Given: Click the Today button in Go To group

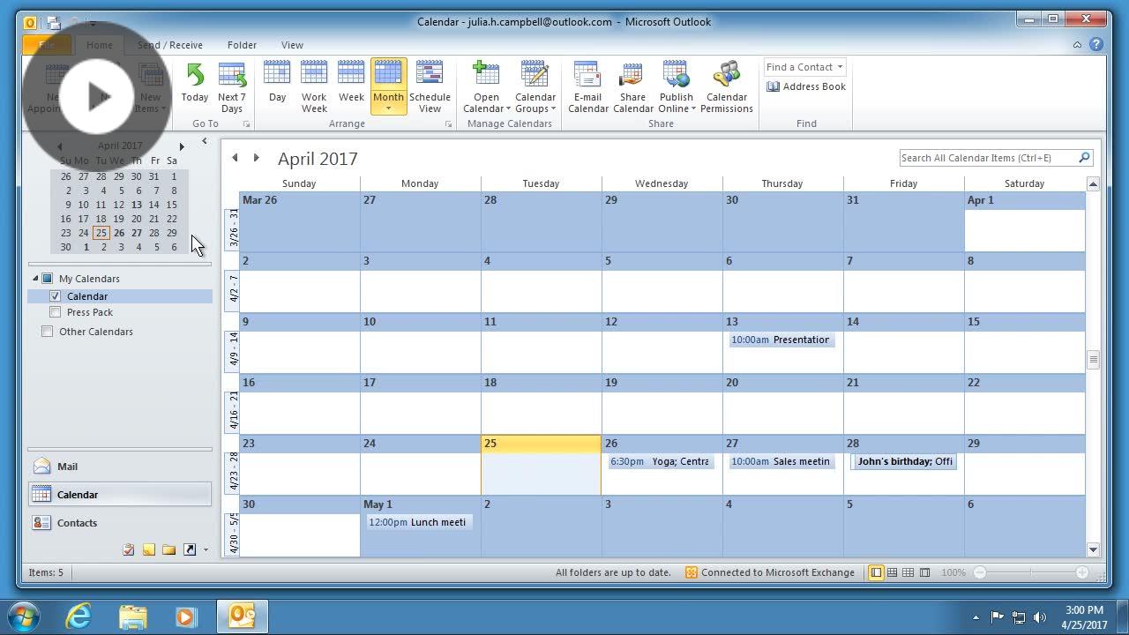Looking at the screenshot, I should coord(194,84).
